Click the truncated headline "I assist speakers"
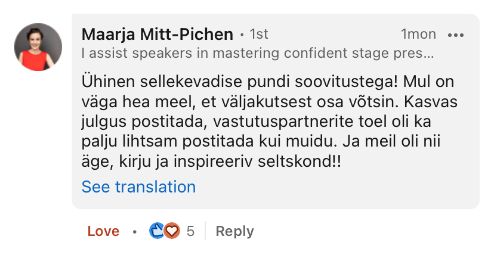 coord(257,54)
